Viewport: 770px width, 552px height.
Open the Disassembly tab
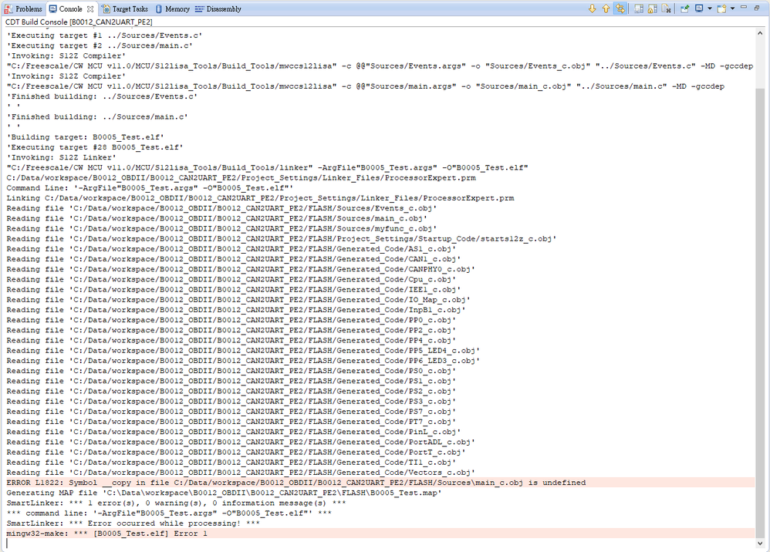pos(218,8)
